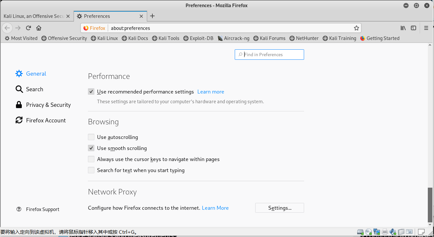
Task: Open the Getting Started bookmark
Action: [x=380, y=38]
